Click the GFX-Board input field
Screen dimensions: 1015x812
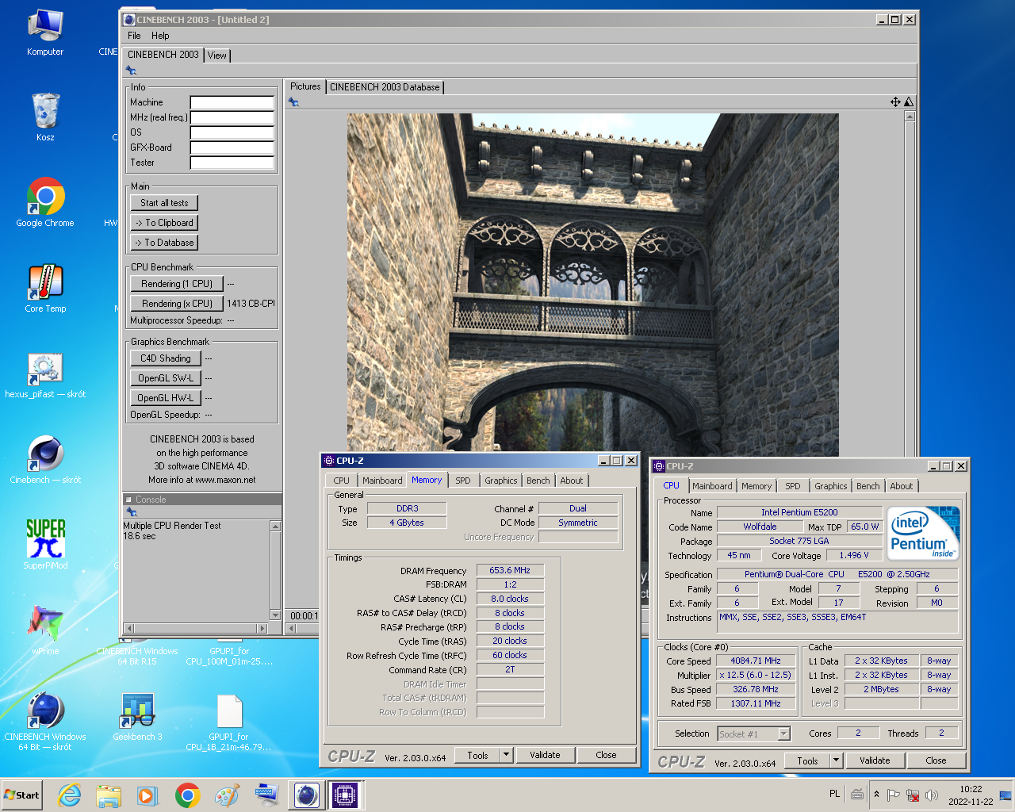pyautogui.click(x=232, y=147)
